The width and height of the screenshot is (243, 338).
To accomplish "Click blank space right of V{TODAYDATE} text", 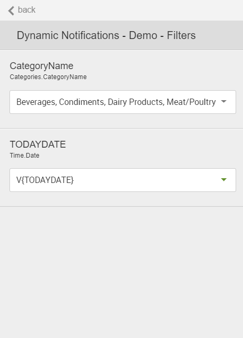I will tap(147, 180).
